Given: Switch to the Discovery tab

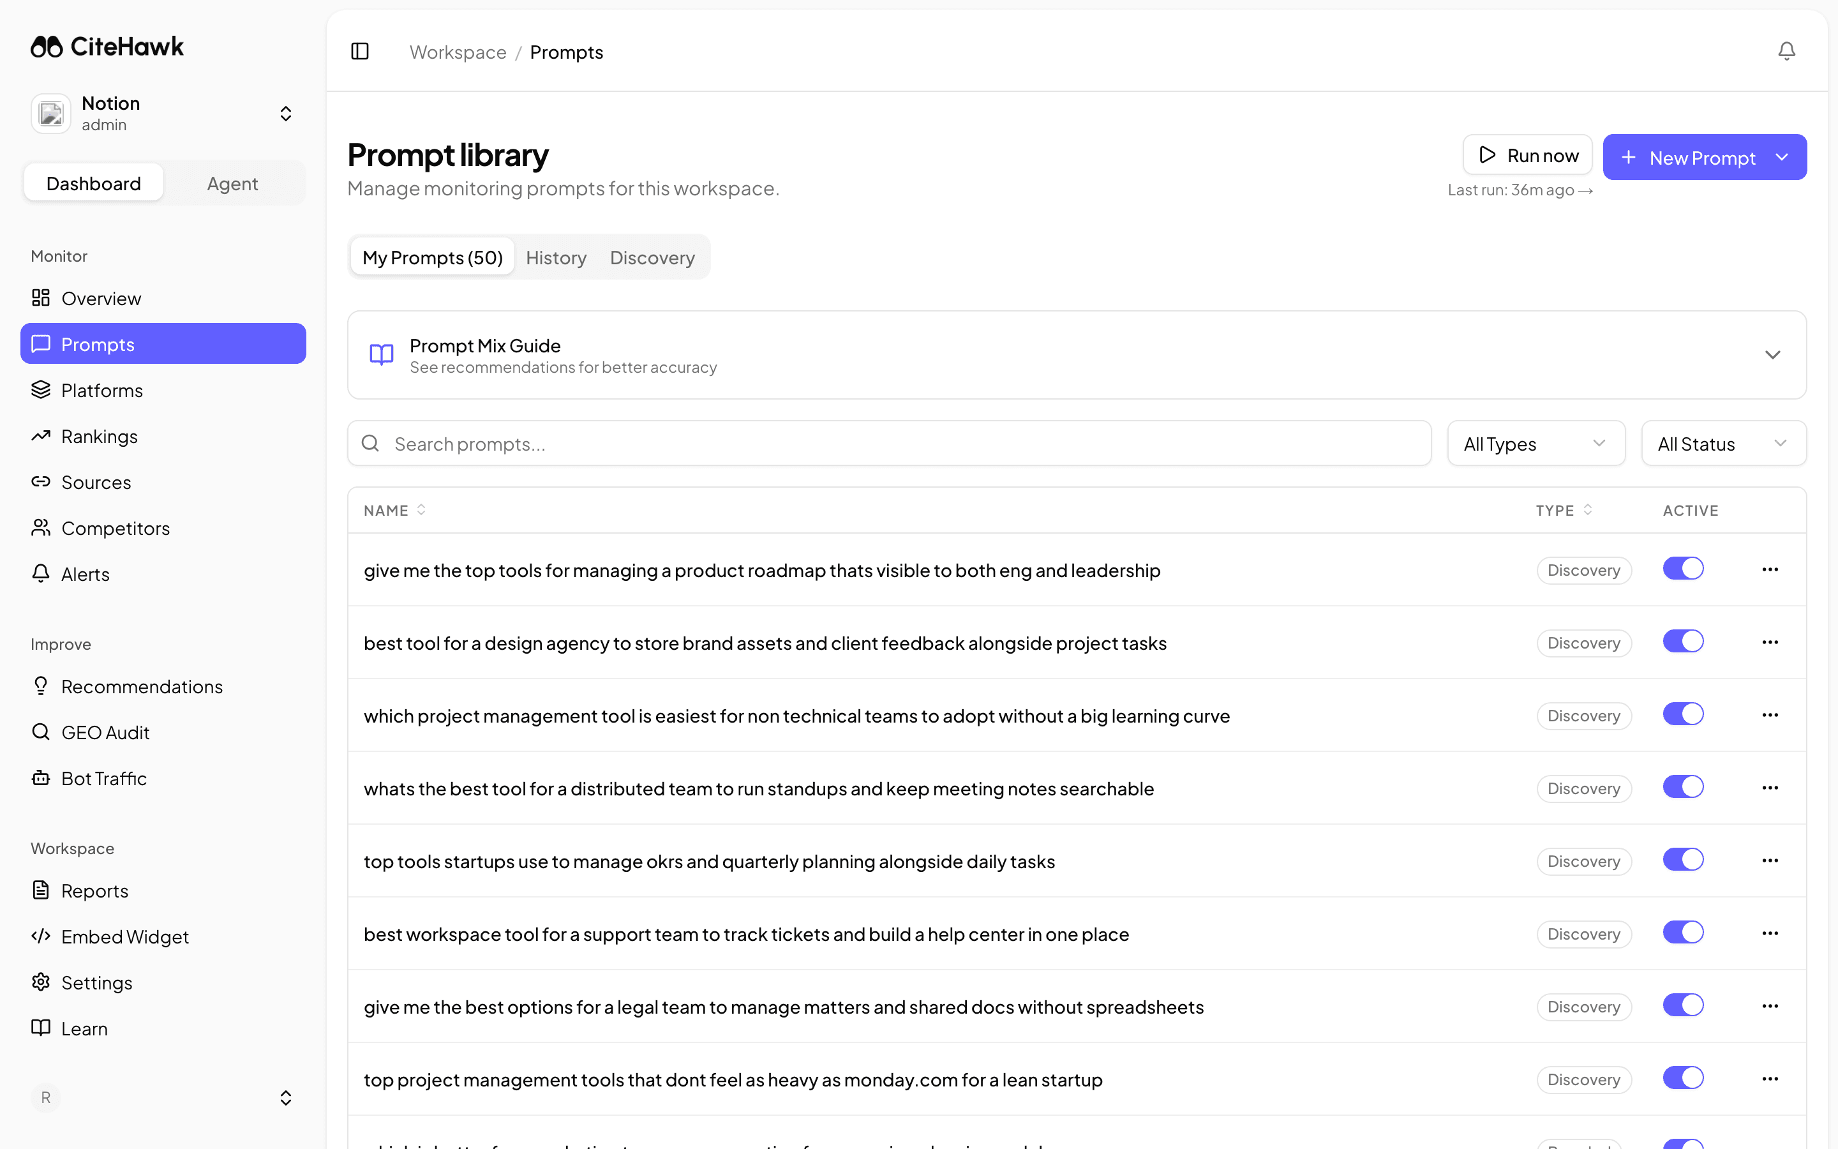Looking at the screenshot, I should coord(652,258).
